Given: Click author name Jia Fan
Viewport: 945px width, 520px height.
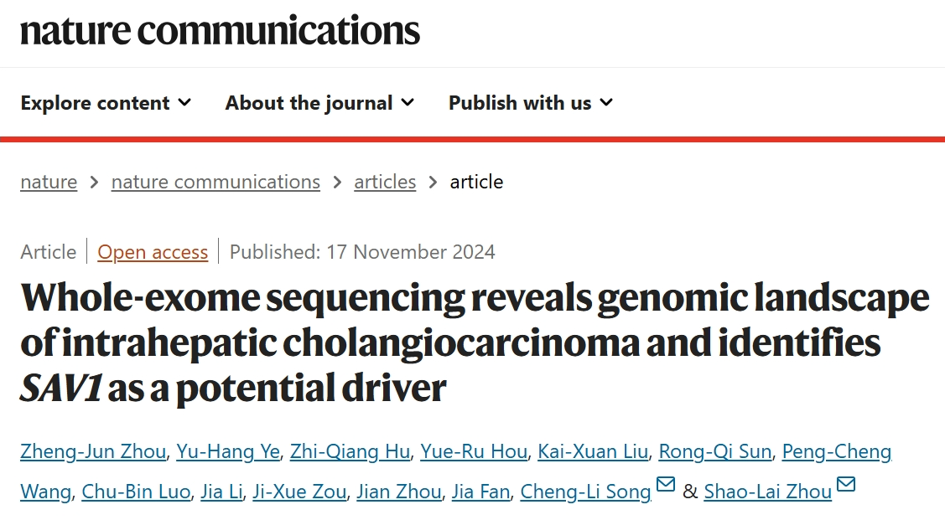Looking at the screenshot, I should pyautogui.click(x=481, y=492).
